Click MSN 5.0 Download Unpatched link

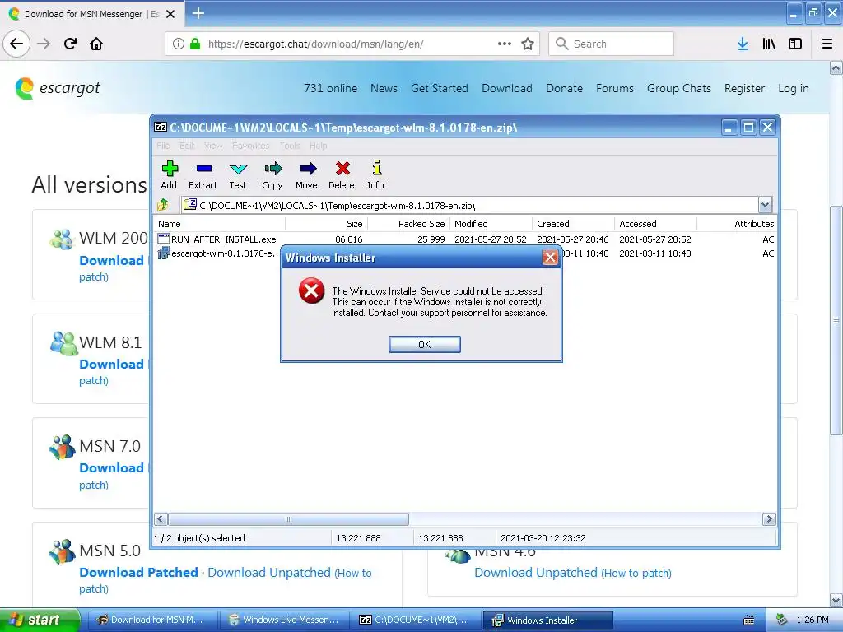click(269, 573)
